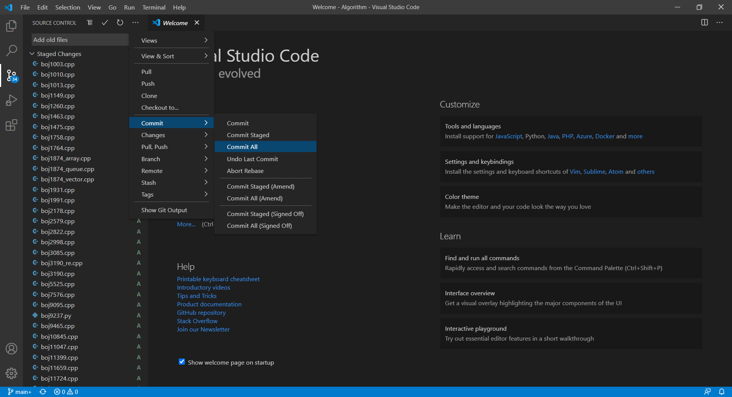Image resolution: width=732 pixels, height=397 pixels.
Task: Open the Selection menu in menu bar
Action: (x=67, y=7)
